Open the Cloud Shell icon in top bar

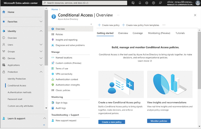click(x=133, y=3)
